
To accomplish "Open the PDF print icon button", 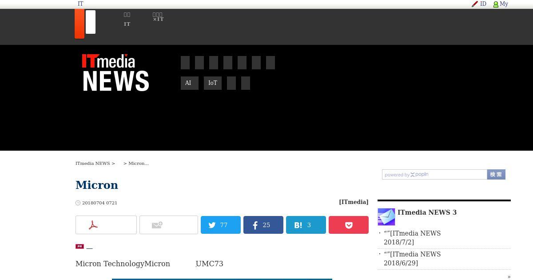I will (106, 225).
